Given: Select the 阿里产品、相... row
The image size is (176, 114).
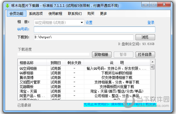Looking at the screenshot, I should pyautogui.click(x=84, y=96).
